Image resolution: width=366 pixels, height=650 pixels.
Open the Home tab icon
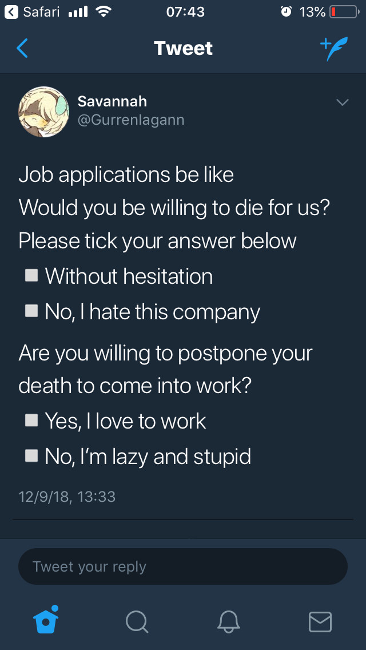coord(46,621)
